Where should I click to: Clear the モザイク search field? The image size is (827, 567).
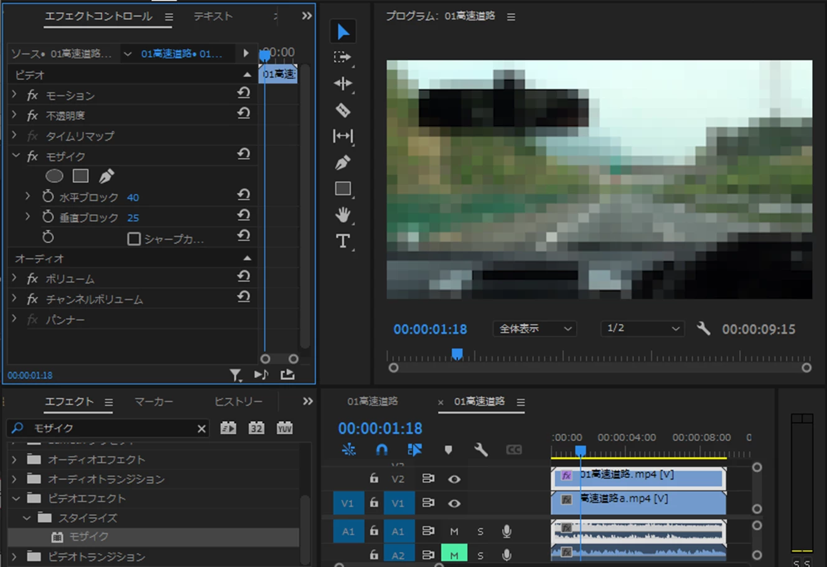[x=202, y=428]
